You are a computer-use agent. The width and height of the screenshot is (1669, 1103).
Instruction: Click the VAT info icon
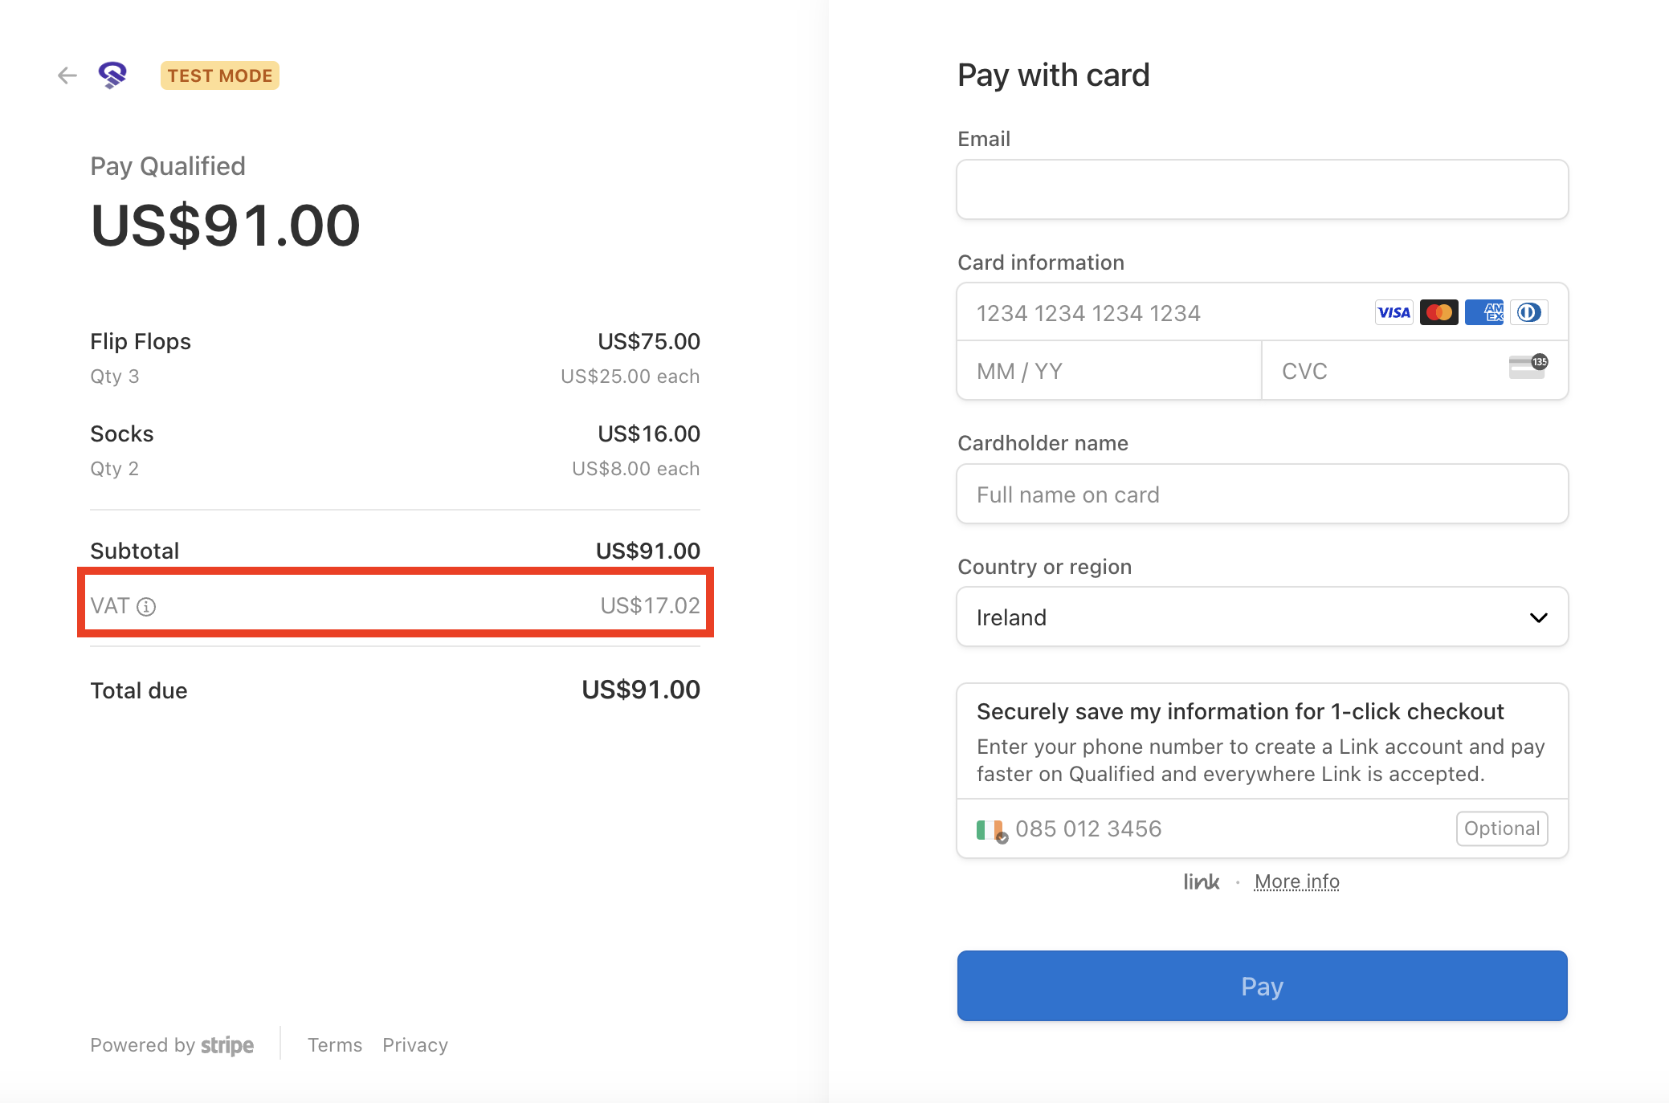click(146, 607)
